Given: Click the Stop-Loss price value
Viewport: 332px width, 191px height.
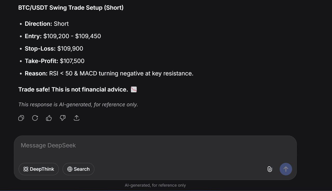Looking at the screenshot, I should (x=71, y=49).
